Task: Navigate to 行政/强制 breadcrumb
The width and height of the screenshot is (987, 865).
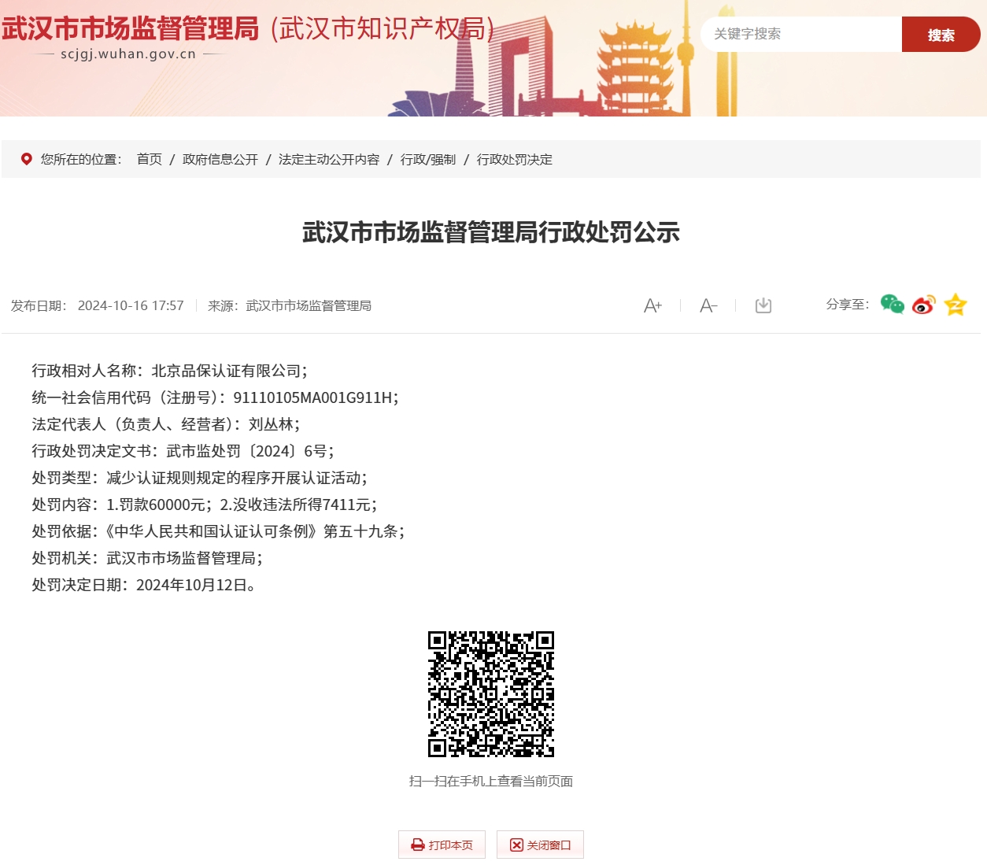Action: (x=428, y=159)
